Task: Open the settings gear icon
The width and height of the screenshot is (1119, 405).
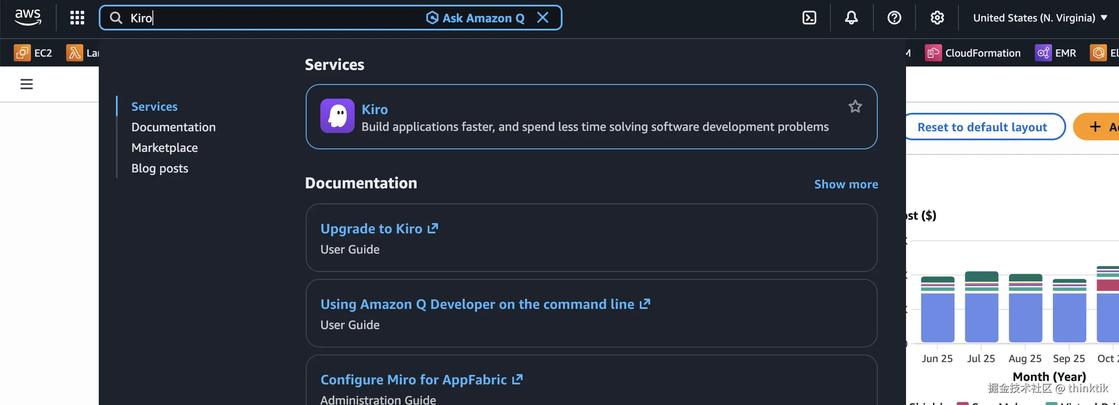Action: click(937, 18)
